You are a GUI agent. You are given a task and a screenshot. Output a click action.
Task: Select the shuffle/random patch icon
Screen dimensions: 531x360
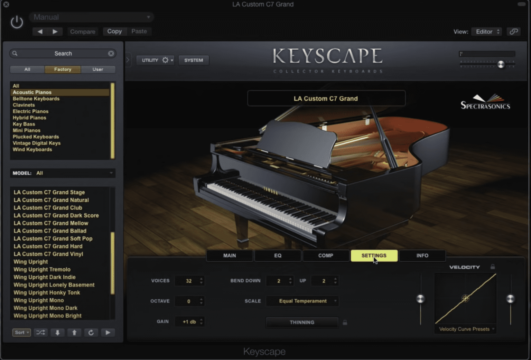(x=41, y=332)
